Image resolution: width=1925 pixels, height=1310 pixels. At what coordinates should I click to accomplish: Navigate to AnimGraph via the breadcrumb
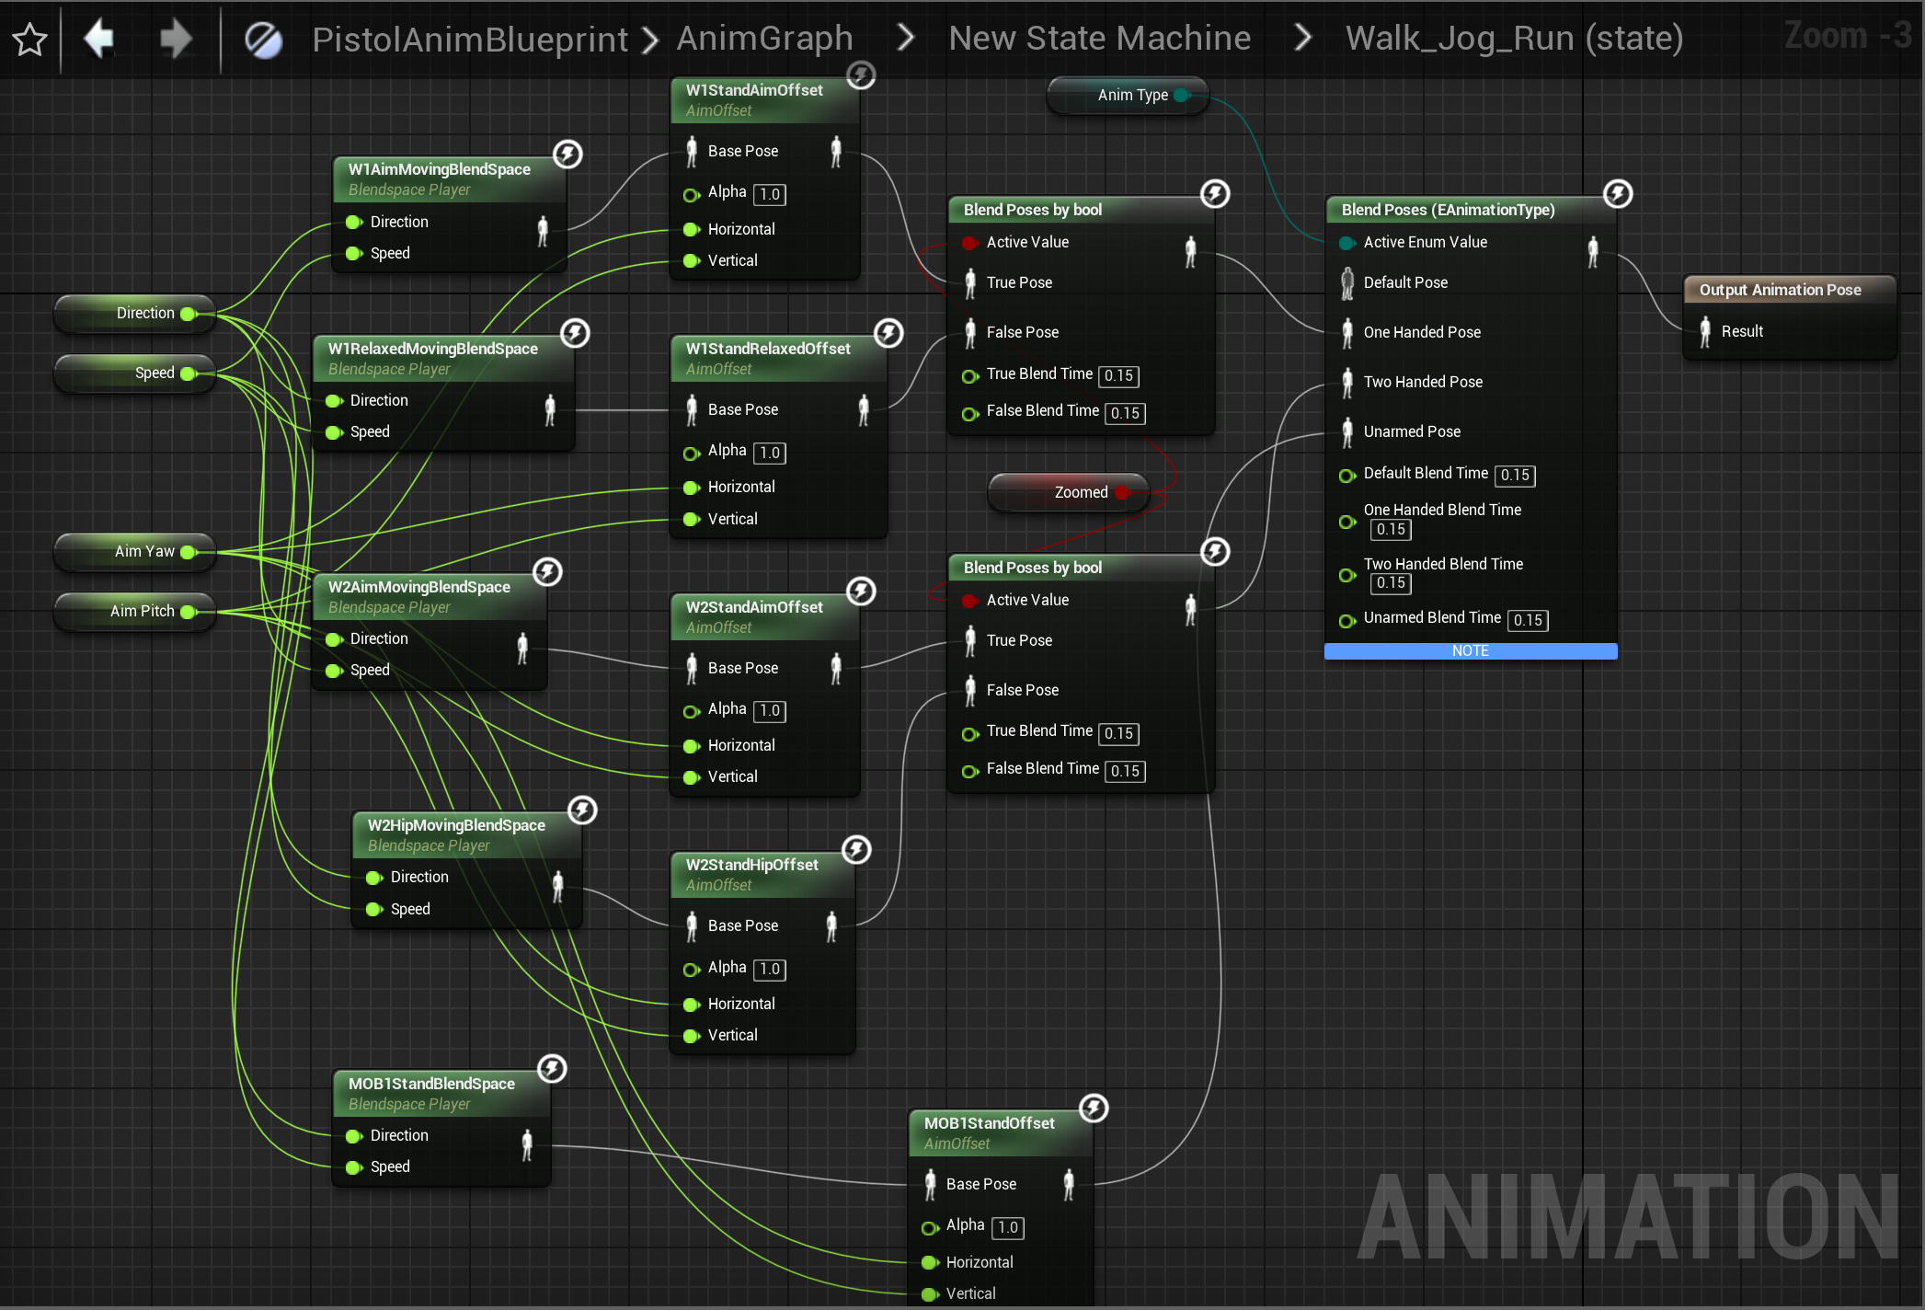pos(764,38)
